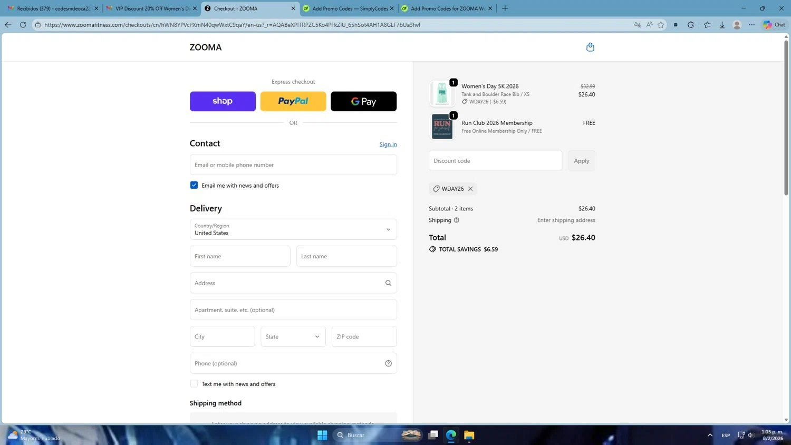Click the address search magnifier icon
The width and height of the screenshot is (791, 445).
pyautogui.click(x=388, y=283)
